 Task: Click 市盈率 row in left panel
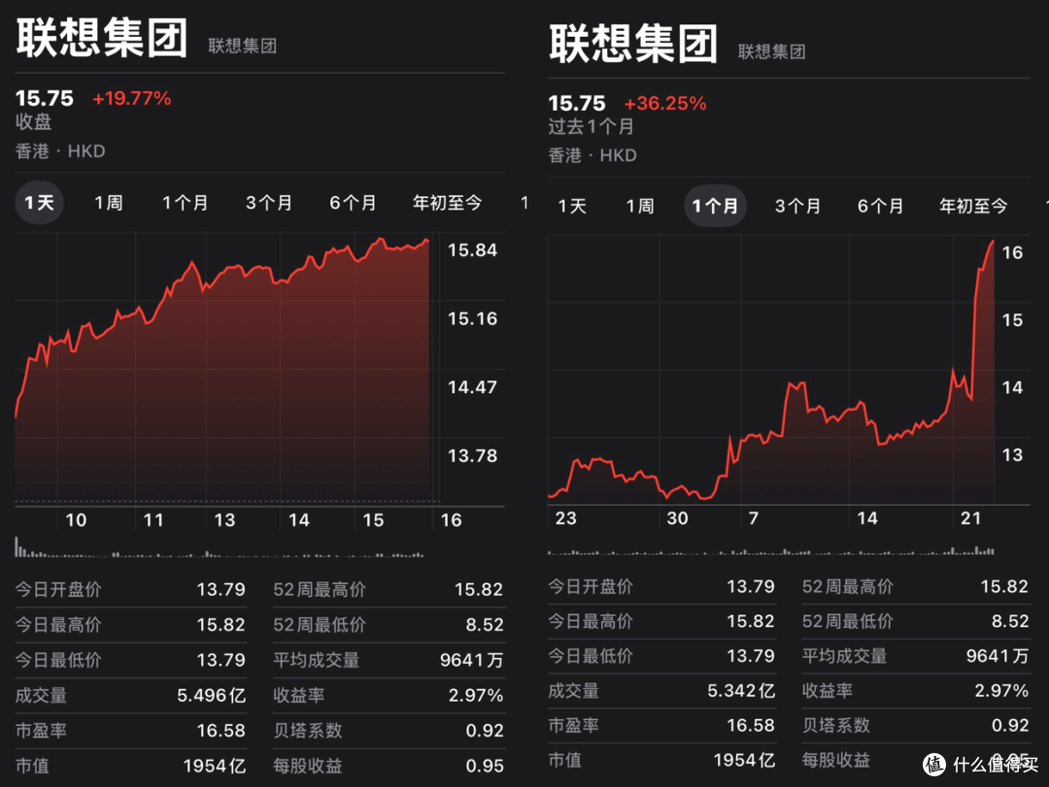pos(130,731)
